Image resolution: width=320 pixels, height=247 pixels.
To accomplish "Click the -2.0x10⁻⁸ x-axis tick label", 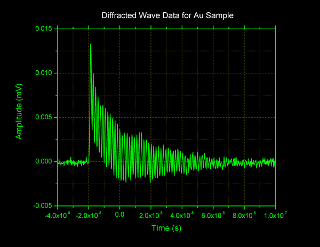I will [x=89, y=215].
